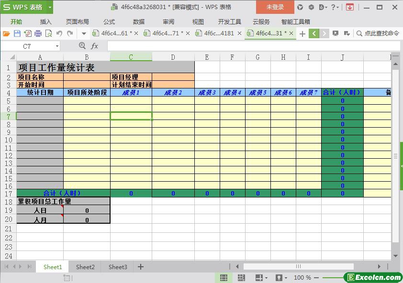Redo the last action
The image size is (403, 283).
click(70, 33)
